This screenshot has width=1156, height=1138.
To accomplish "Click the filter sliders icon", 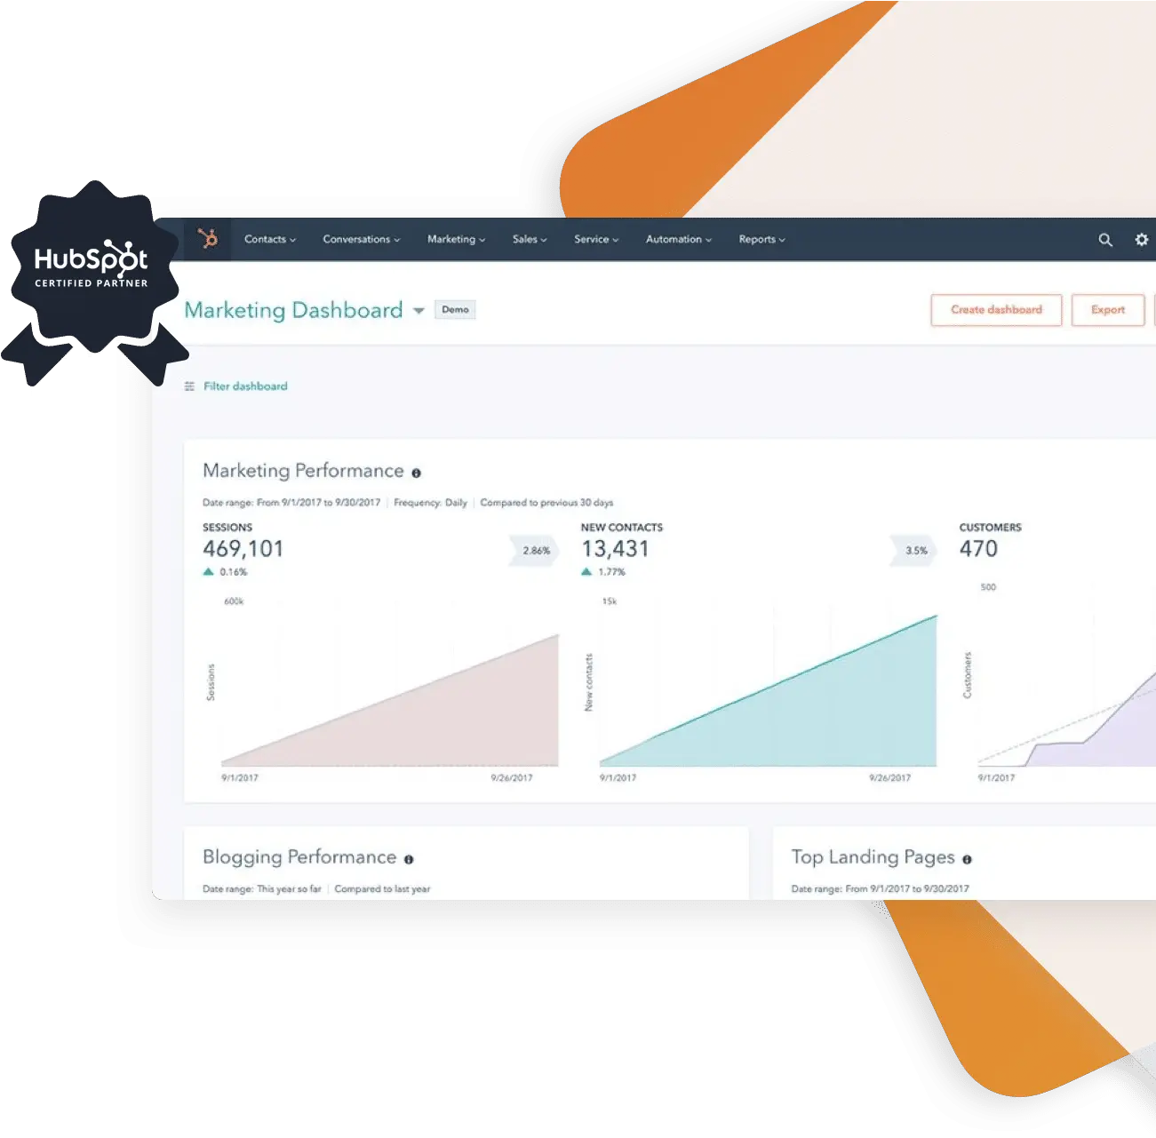I will (x=189, y=386).
